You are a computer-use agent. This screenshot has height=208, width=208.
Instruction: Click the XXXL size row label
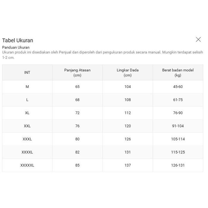tap(27, 139)
